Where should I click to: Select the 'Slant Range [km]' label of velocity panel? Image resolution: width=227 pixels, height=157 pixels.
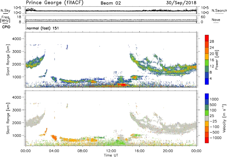click(x=8, y=118)
